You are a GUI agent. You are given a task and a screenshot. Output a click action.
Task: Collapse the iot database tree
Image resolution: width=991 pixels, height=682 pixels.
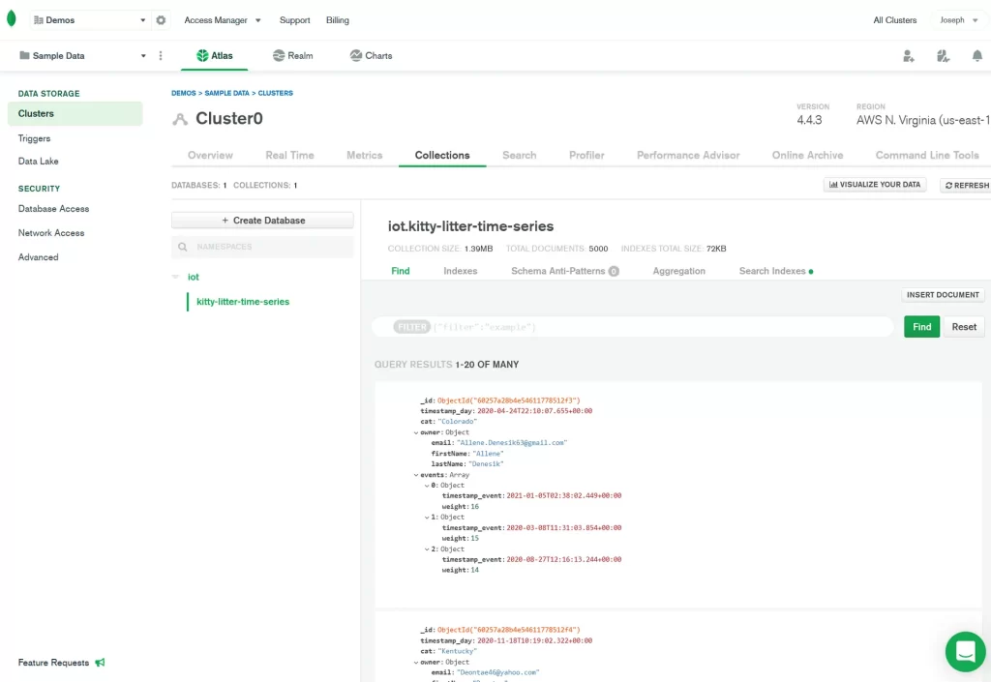[174, 276]
